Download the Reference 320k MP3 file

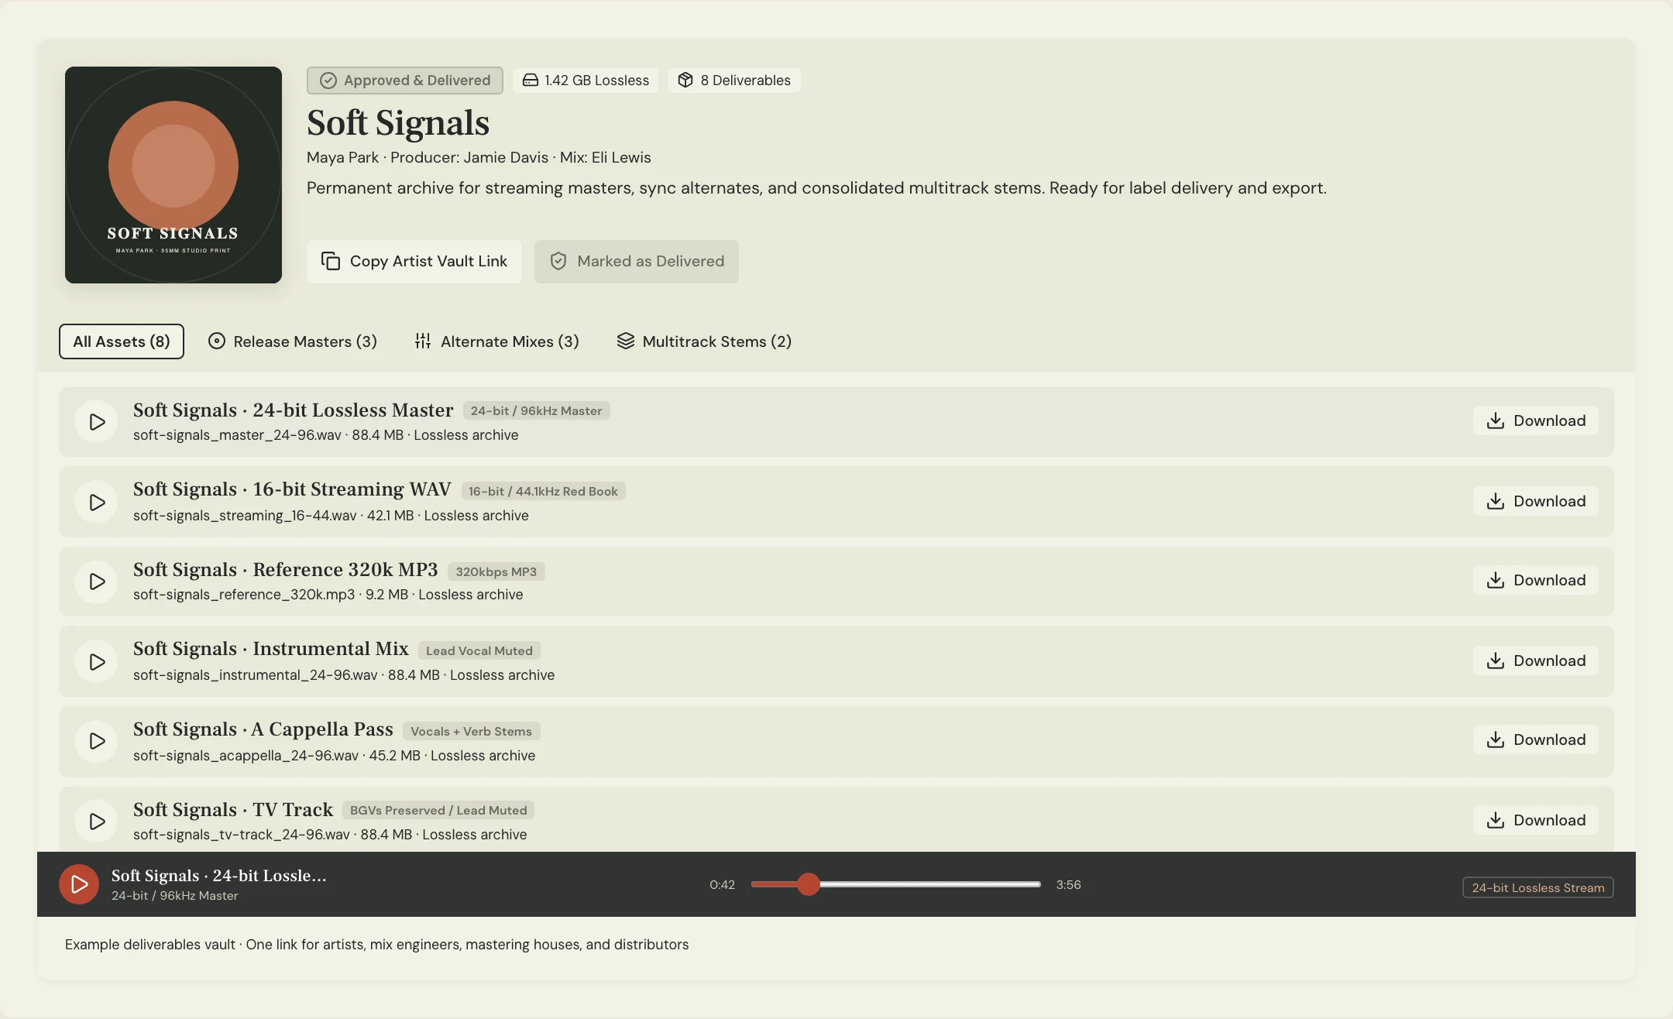pyautogui.click(x=1535, y=580)
